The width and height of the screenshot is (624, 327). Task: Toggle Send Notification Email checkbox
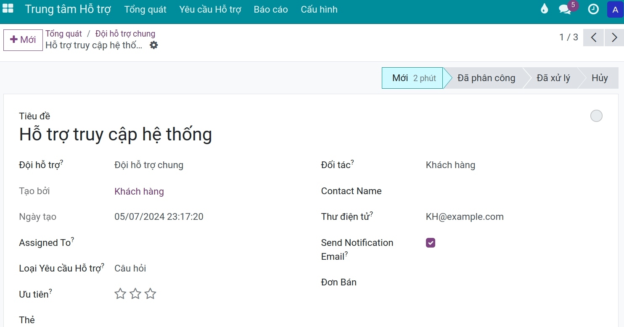(x=431, y=243)
